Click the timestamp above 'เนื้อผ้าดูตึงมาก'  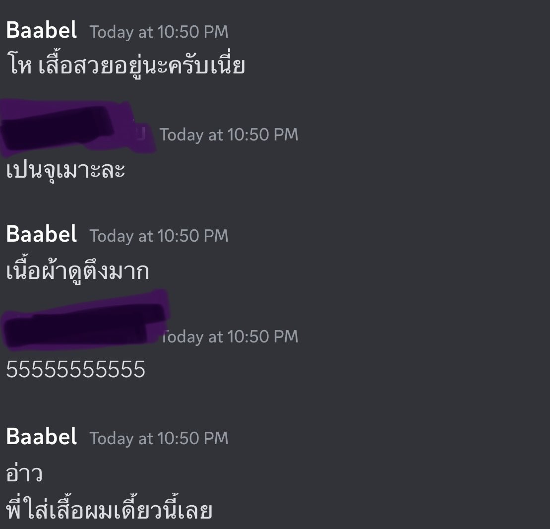tap(159, 236)
